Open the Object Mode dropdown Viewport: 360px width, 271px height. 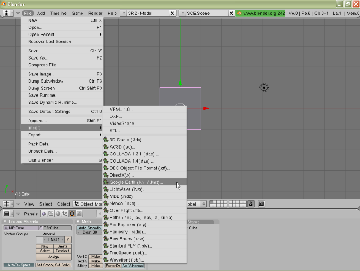[x=88, y=204]
